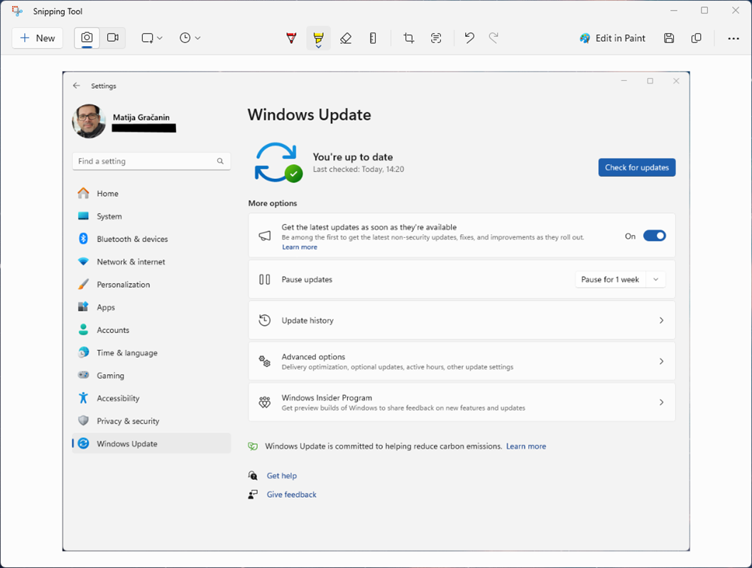Copy the snip to clipboard
This screenshot has width=752, height=568.
click(x=697, y=38)
